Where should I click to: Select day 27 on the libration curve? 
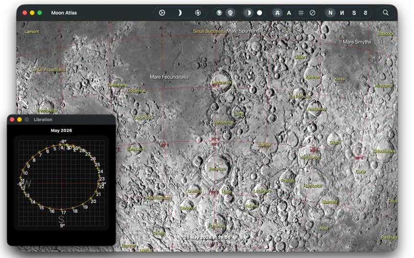(x=88, y=154)
